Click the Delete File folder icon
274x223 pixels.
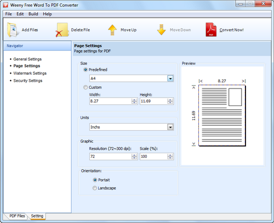(x=62, y=30)
